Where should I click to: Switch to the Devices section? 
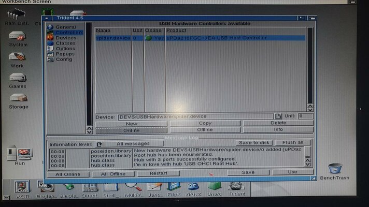click(65, 38)
